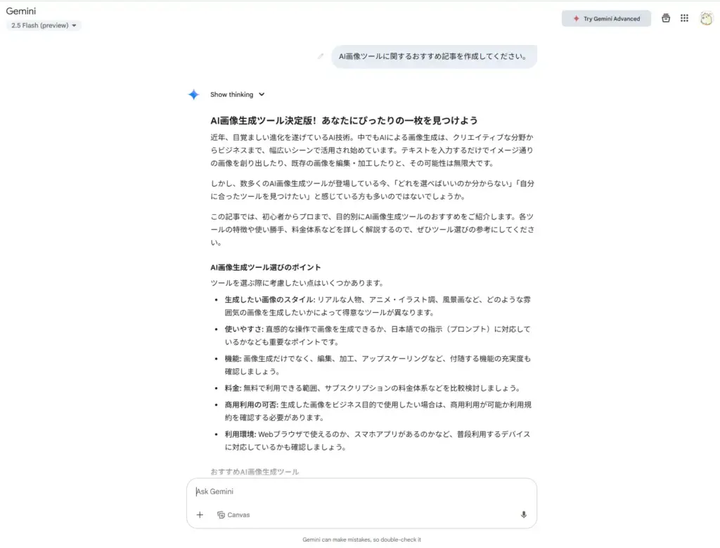Click sentence ツールを選ぶ際に考慮したい点

[x=297, y=283]
